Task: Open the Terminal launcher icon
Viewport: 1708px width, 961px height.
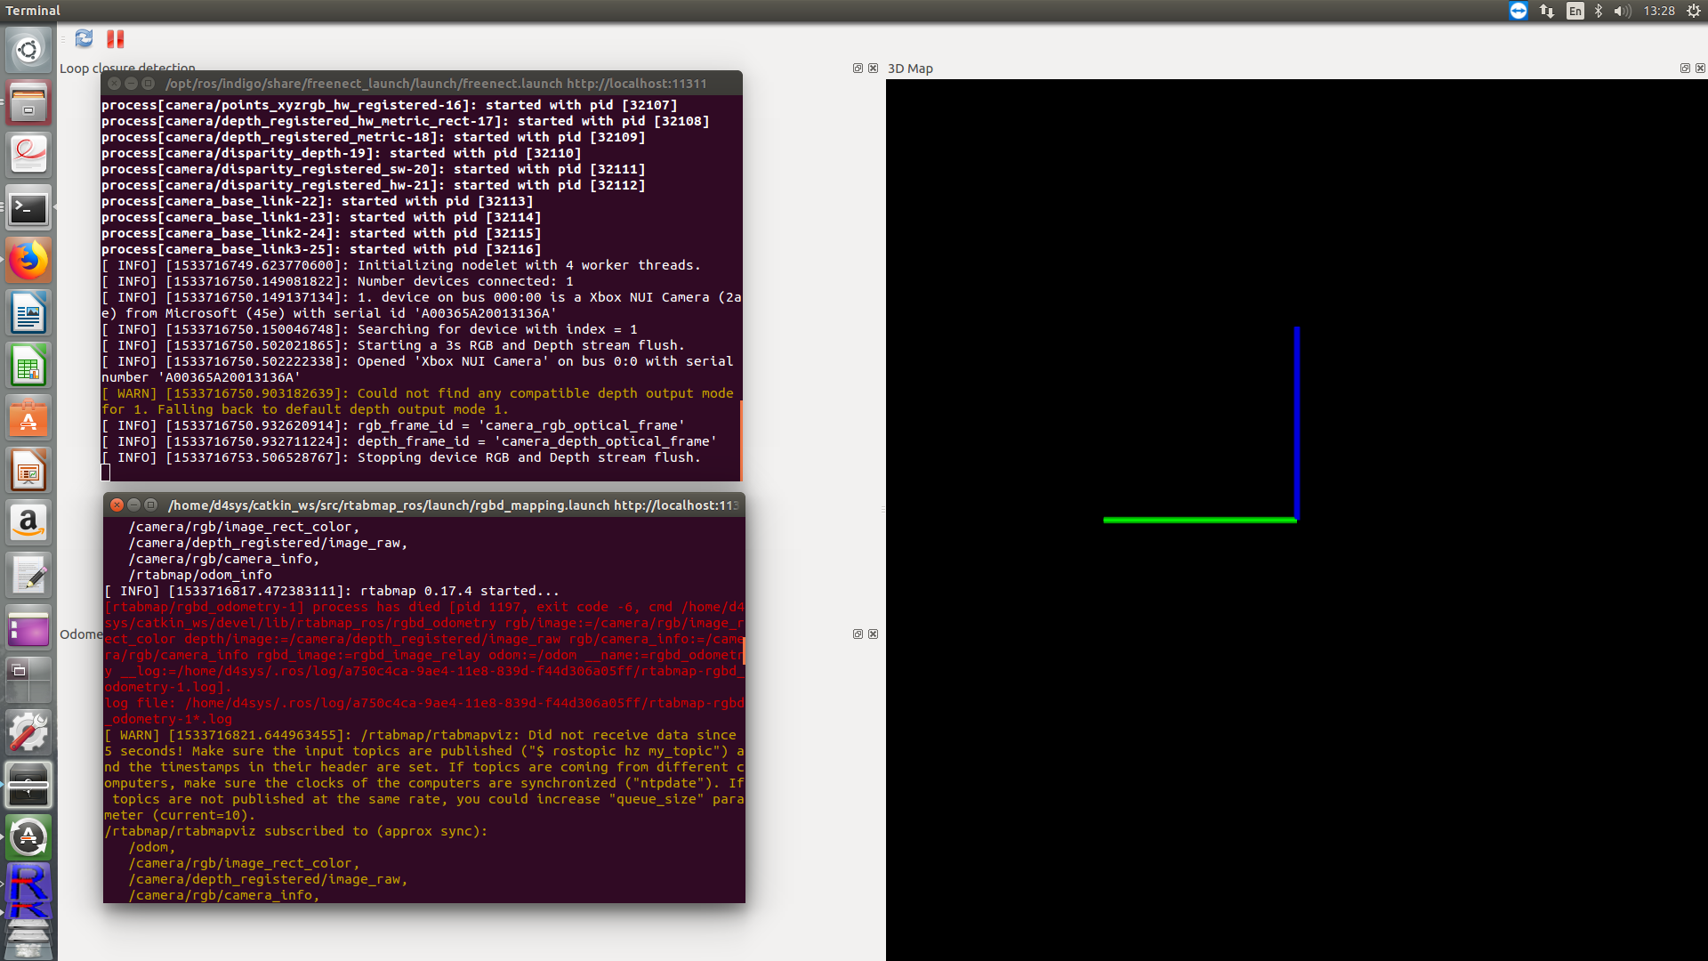Action: [x=28, y=208]
